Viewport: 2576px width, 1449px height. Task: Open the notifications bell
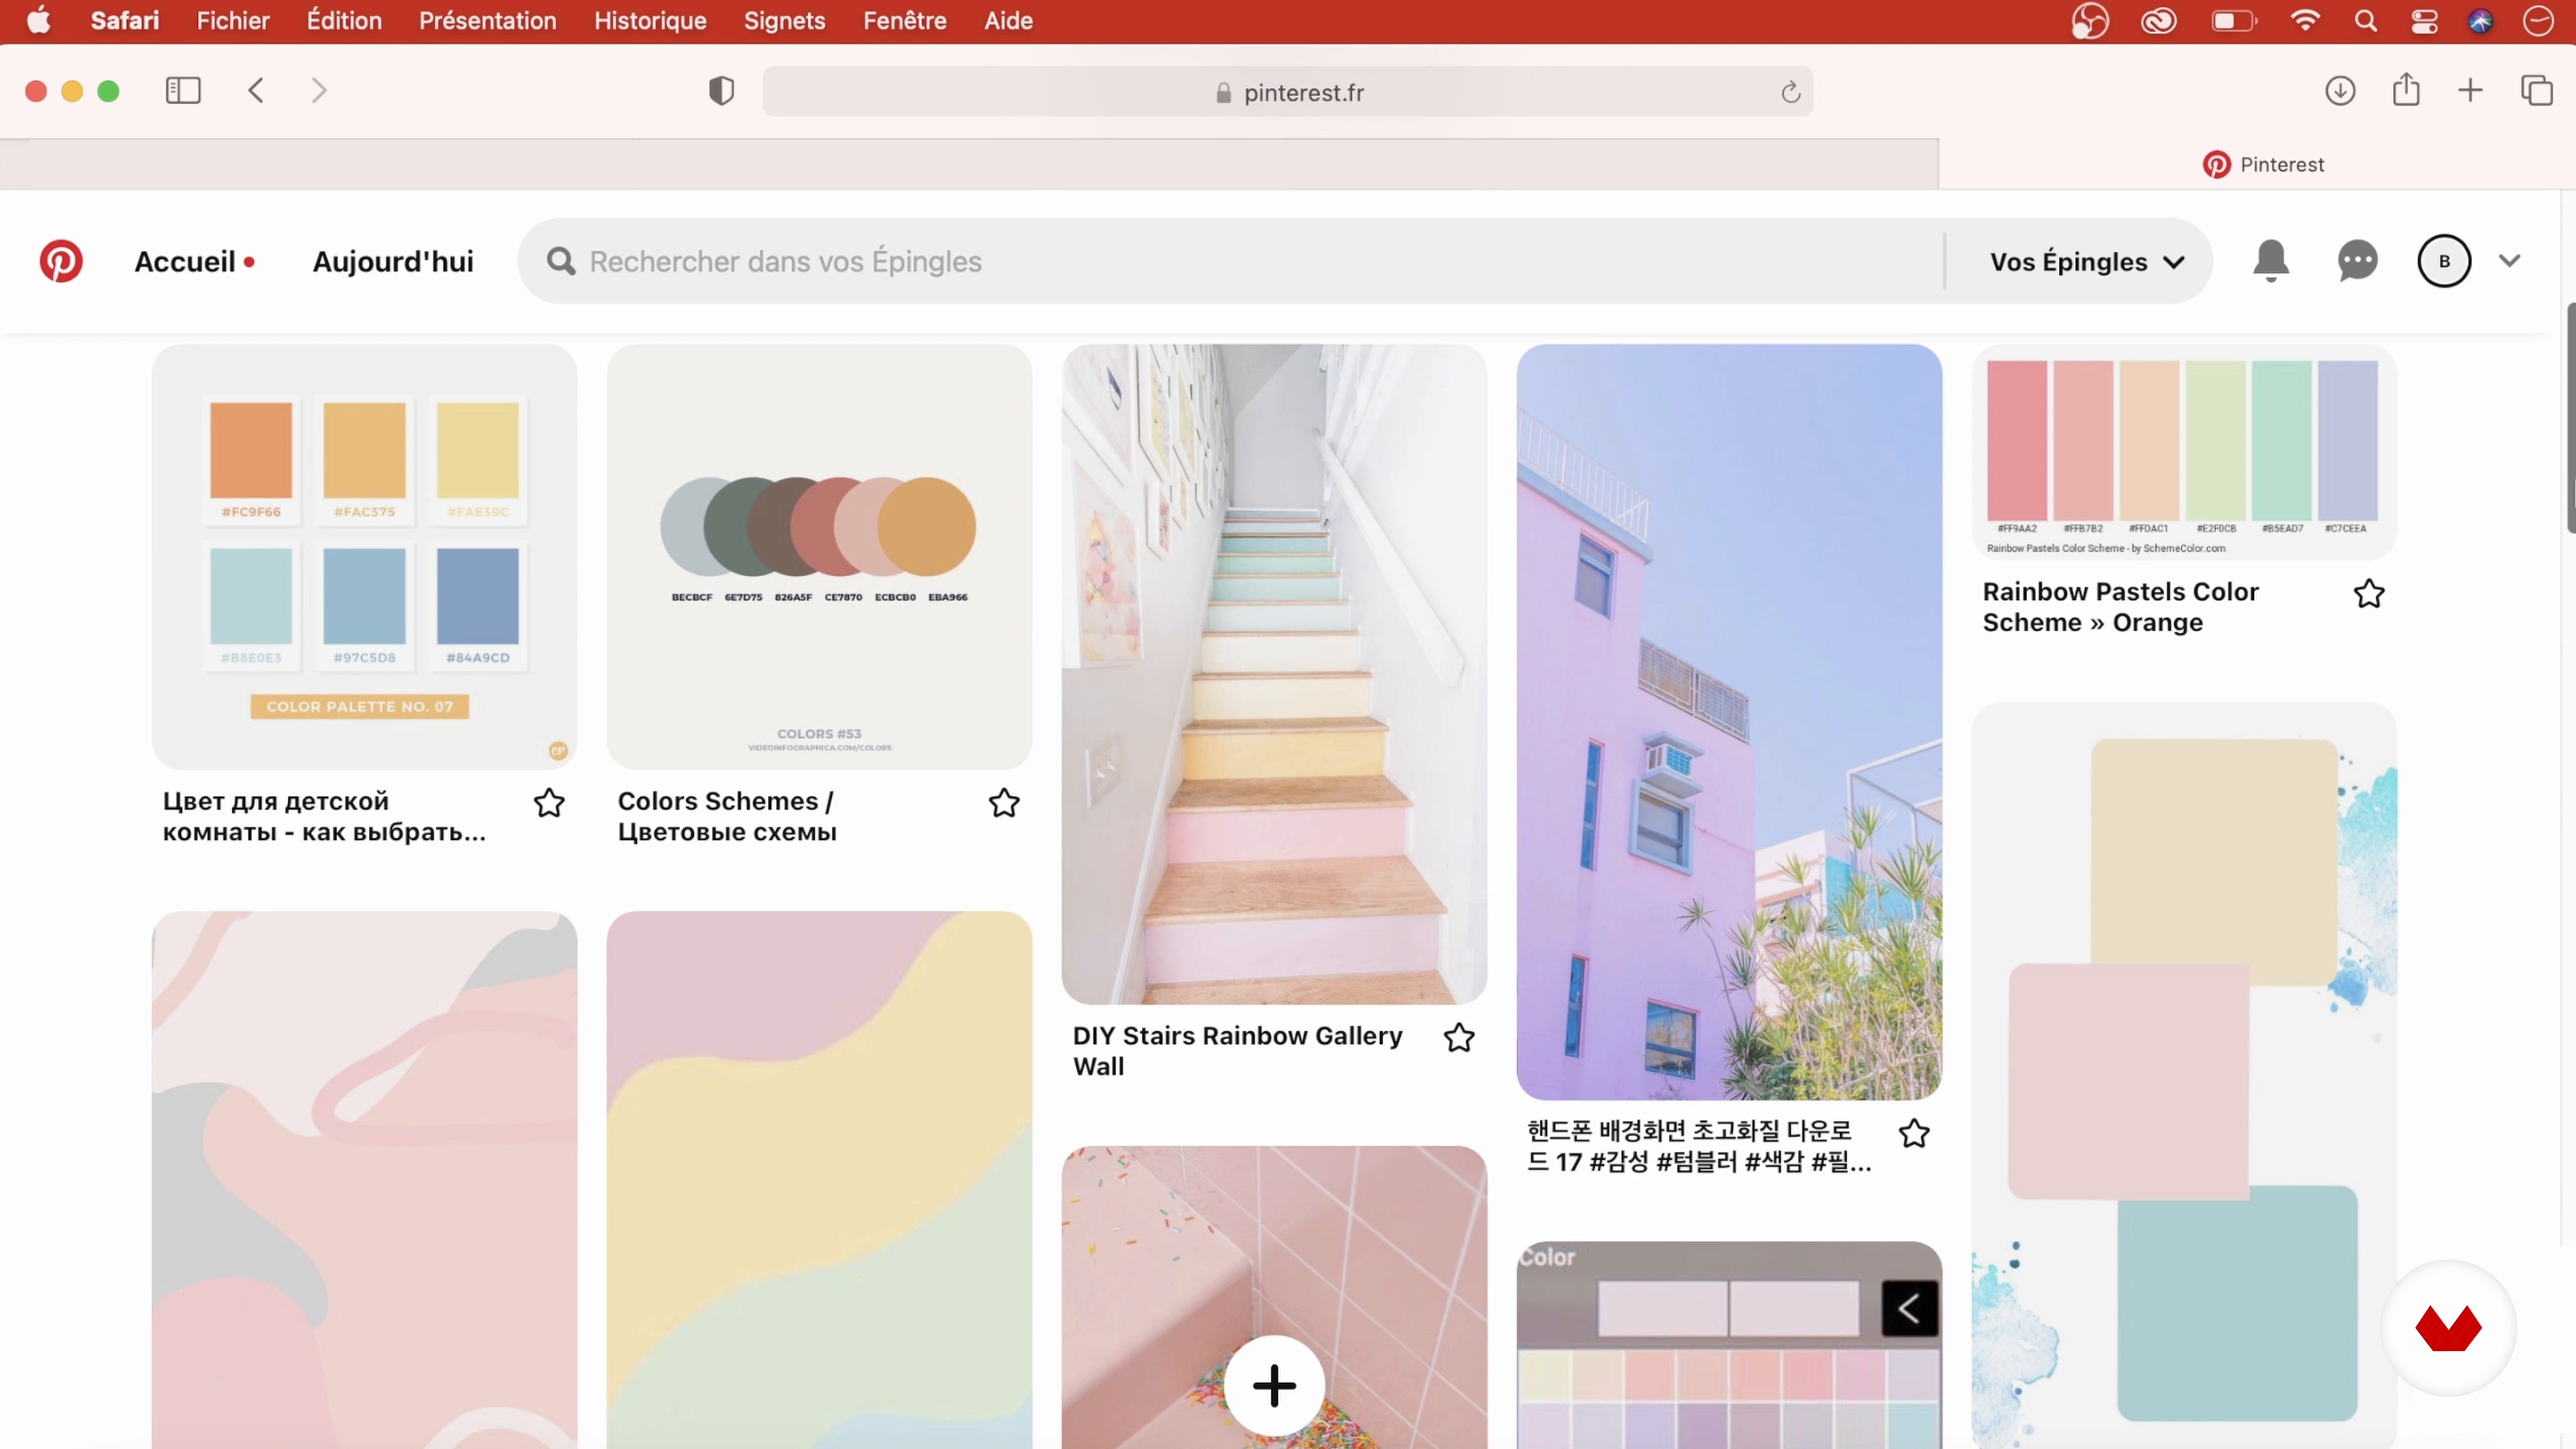tap(2271, 261)
